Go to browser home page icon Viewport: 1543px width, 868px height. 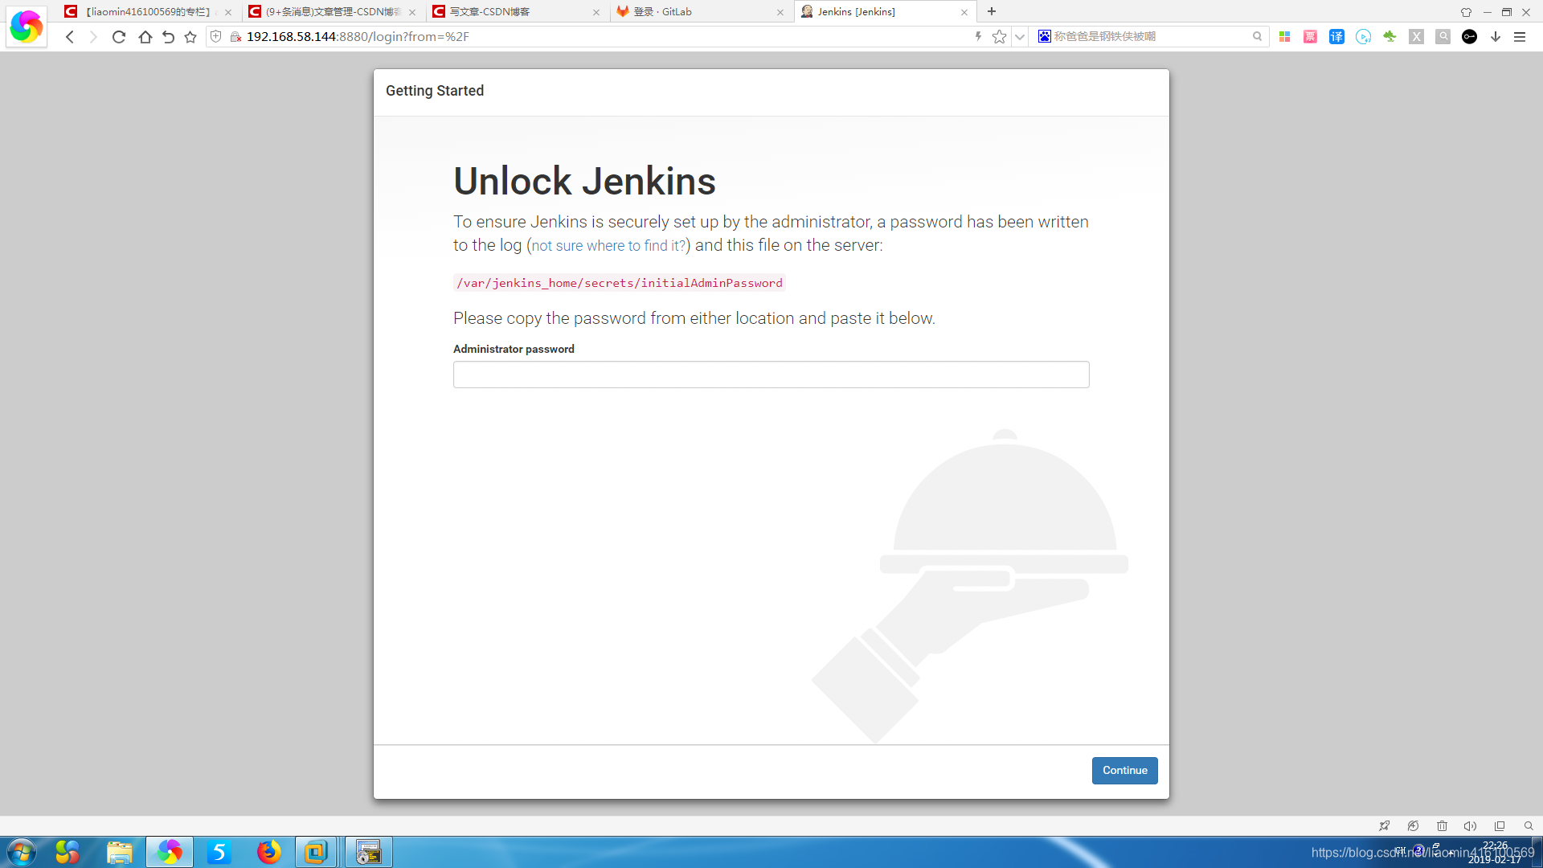point(145,37)
